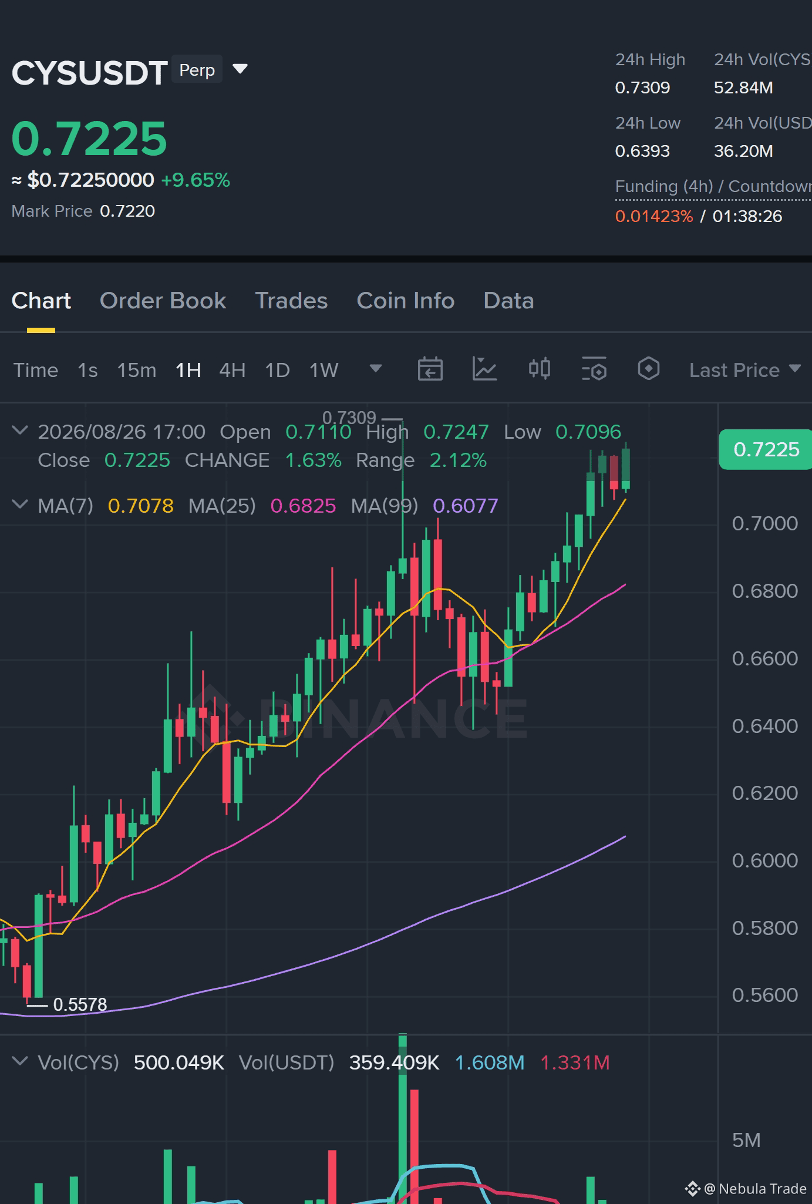This screenshot has width=812, height=1204.
Task: Click the +9.65% change percentage
Action: (x=196, y=180)
